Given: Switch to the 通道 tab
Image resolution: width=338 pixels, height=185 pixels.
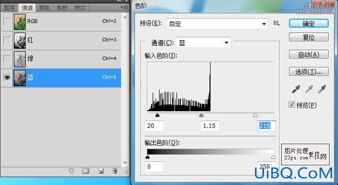Looking at the screenshot, I should (x=27, y=8).
